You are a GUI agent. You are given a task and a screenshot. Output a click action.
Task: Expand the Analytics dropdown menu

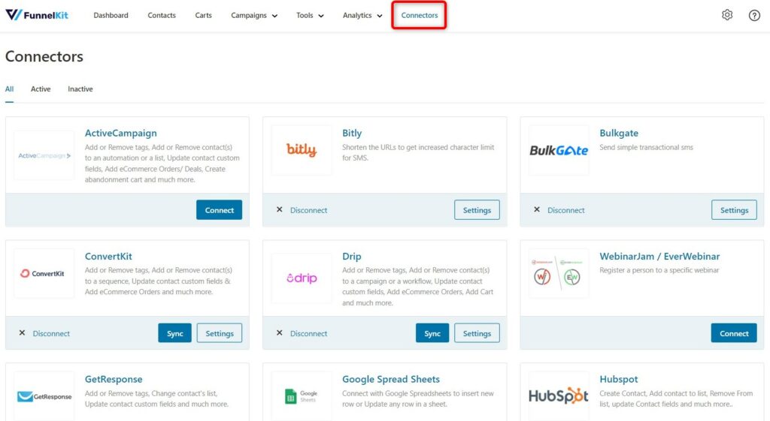click(x=362, y=15)
